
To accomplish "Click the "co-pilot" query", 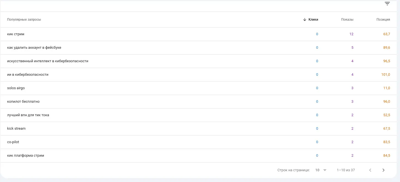I will (13, 142).
